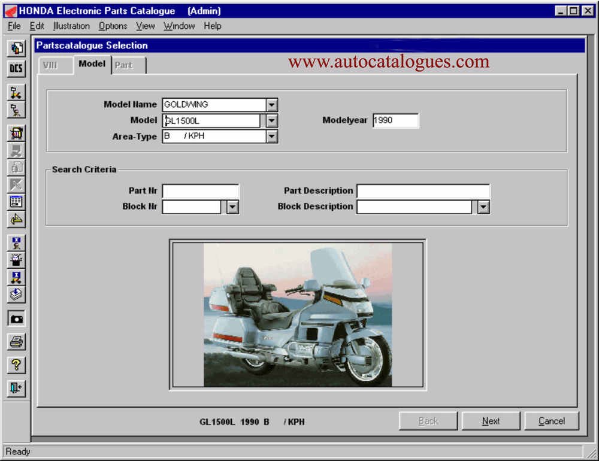Expand the Block Description dropdown

click(483, 207)
